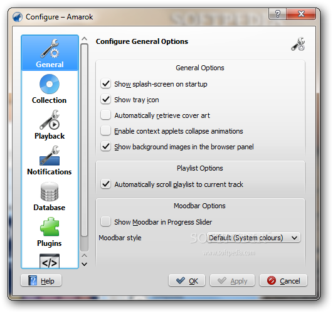
Task: Select the Plugins puzzle piece icon
Action: 50,227
